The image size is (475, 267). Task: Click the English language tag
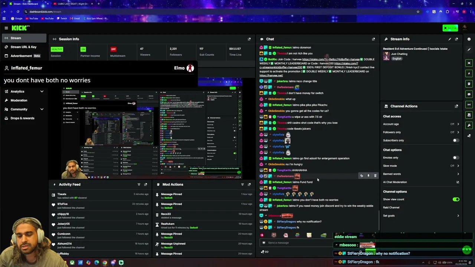point(397,59)
